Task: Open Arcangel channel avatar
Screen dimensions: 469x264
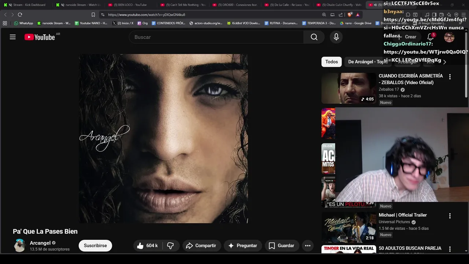Action: point(19,246)
